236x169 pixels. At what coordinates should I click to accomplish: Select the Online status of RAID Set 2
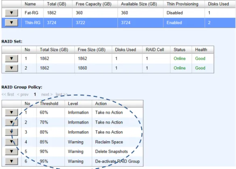click(180, 68)
